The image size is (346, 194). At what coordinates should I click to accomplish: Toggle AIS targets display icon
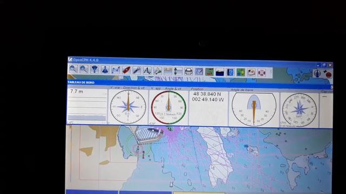157,71
